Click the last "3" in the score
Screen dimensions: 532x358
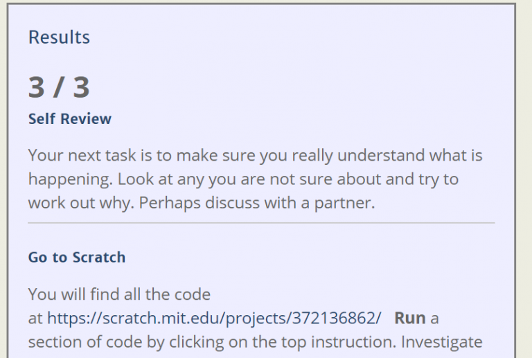point(81,88)
